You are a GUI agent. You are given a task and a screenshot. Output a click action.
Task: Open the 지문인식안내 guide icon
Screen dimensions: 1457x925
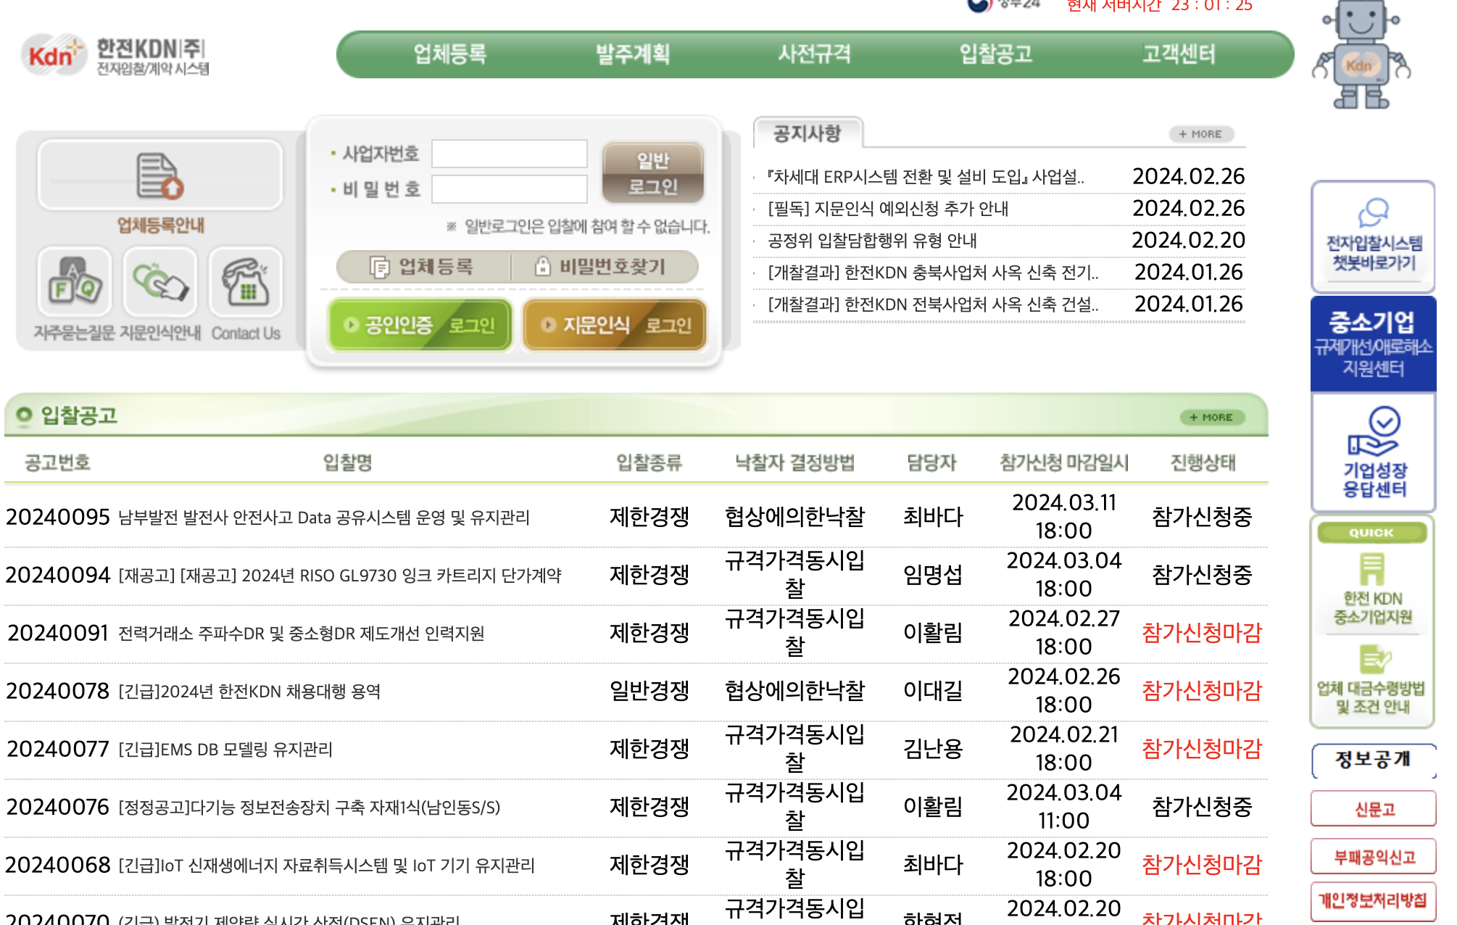(159, 284)
